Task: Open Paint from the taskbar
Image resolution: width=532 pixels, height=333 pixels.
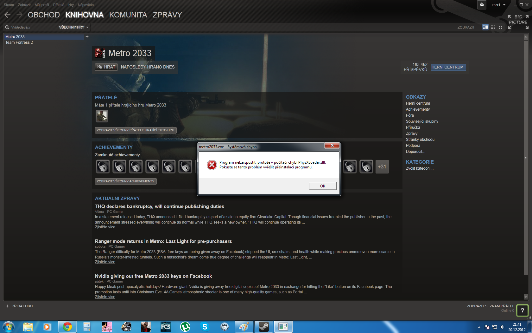Action: tap(244, 327)
